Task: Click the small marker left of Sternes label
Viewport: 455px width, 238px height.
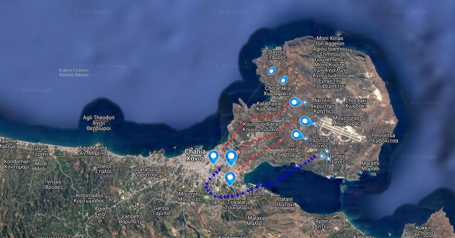Action: 322,156
